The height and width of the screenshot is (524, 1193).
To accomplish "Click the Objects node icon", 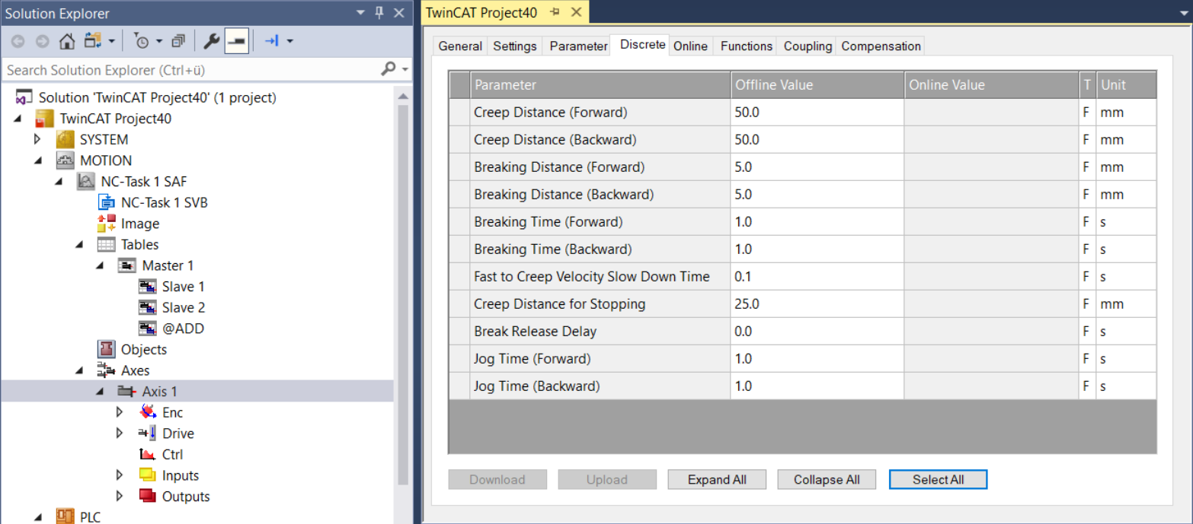I will tap(107, 350).
